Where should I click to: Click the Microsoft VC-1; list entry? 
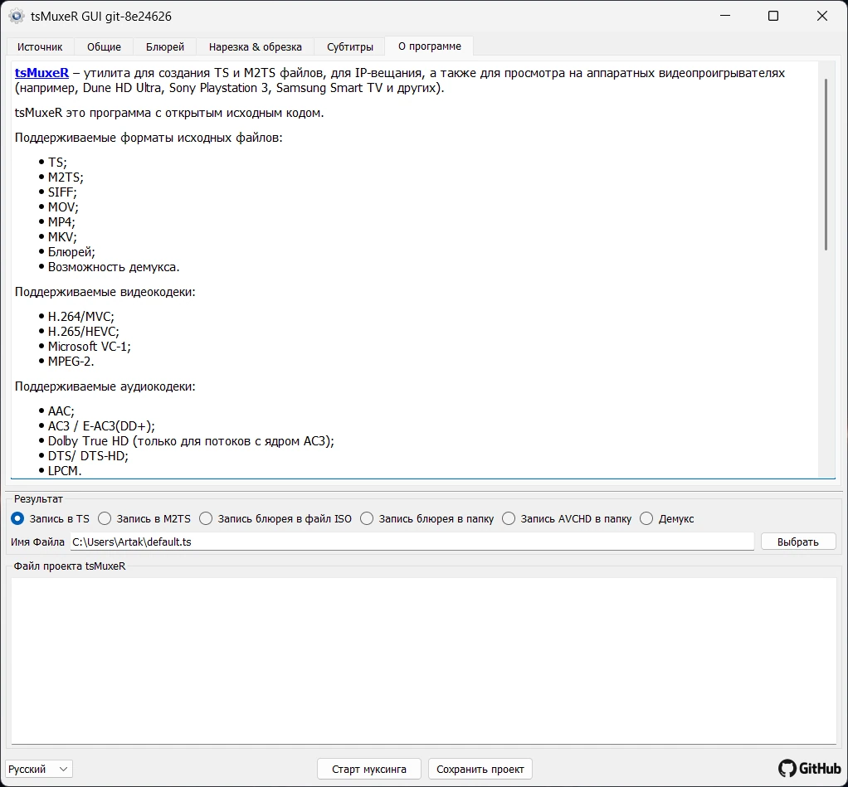click(90, 347)
